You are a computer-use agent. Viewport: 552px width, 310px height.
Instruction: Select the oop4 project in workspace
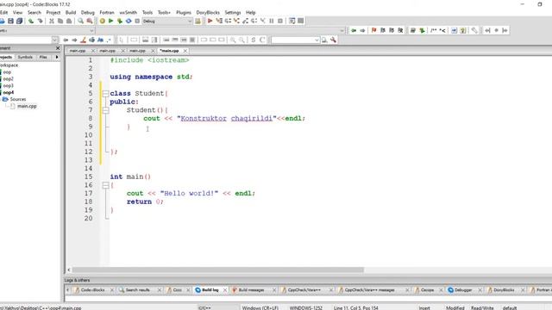[8, 92]
